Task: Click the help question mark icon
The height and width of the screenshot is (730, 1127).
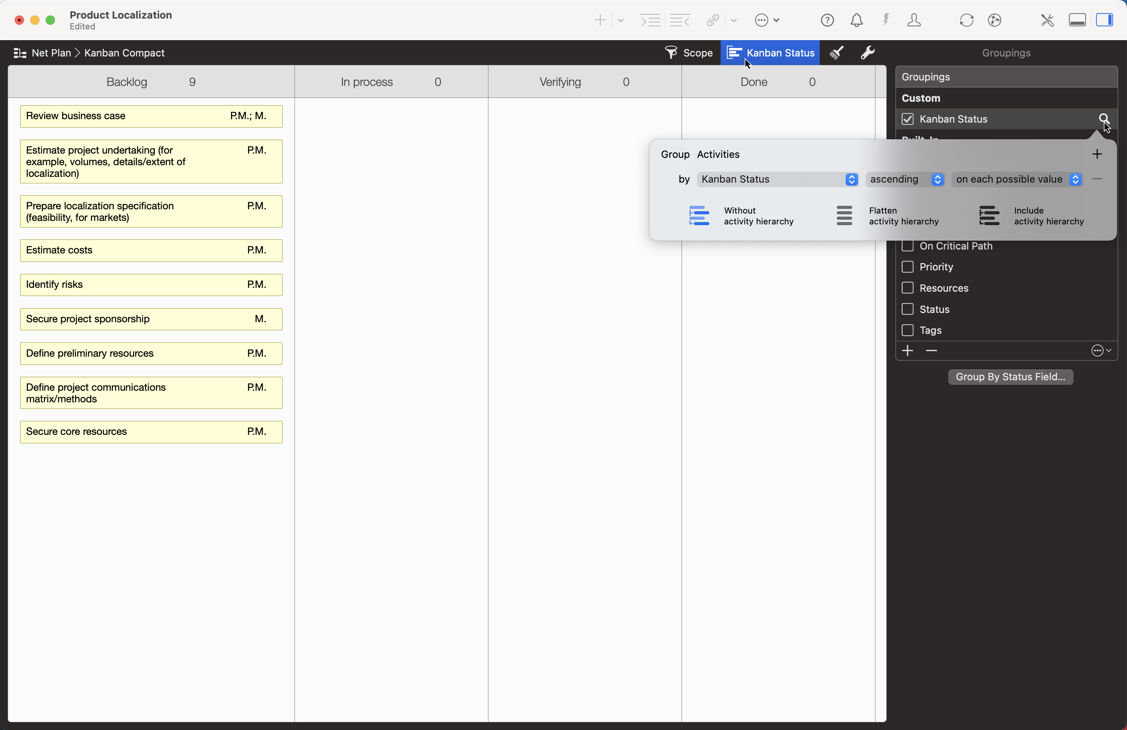Action: tap(827, 21)
